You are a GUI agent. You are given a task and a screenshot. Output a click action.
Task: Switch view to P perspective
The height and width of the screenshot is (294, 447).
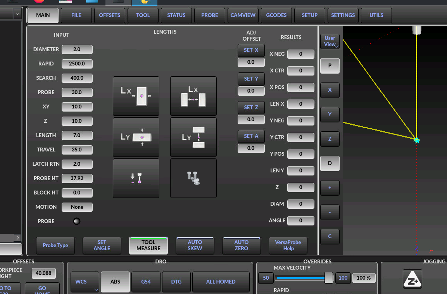[330, 66]
